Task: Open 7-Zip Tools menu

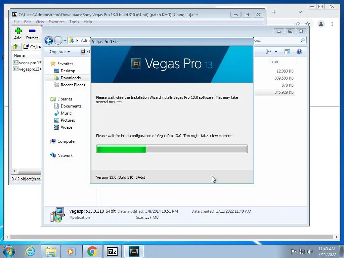Action: tap(74, 22)
